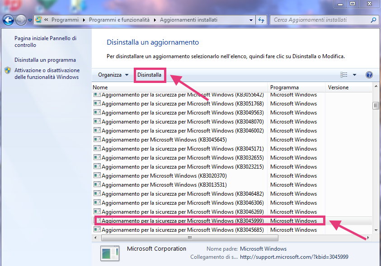This screenshot has width=381, height=266.
Task: Click the icon of update KB3013531
Action: tap(97, 184)
